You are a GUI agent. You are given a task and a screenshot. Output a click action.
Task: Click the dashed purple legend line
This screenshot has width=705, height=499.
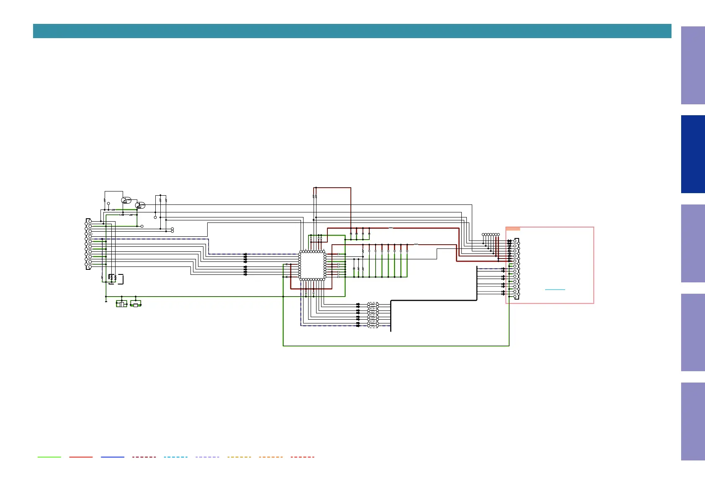[x=207, y=457]
